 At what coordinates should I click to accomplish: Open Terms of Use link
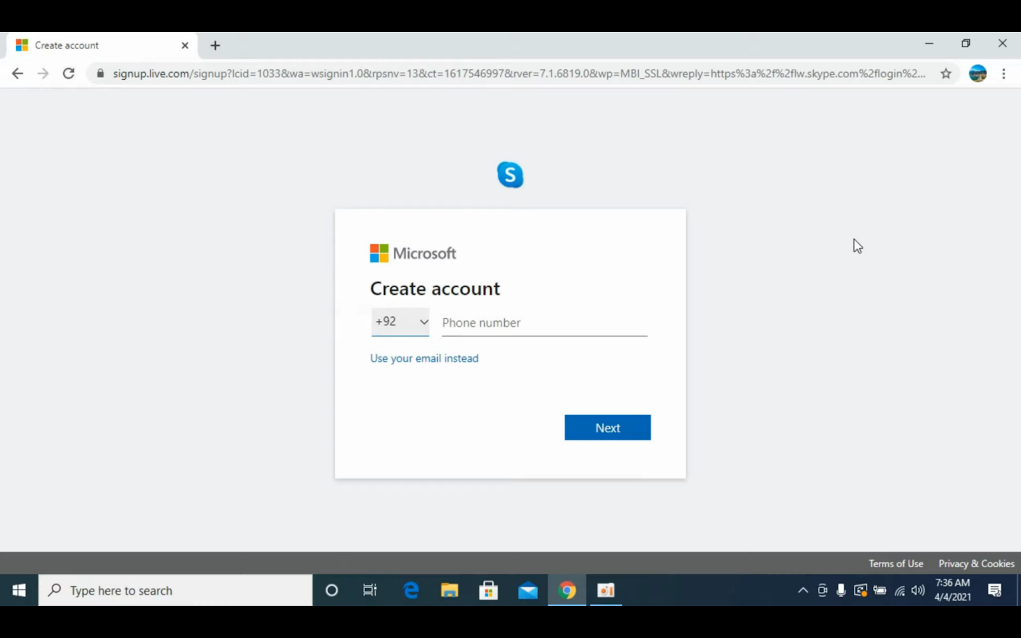coord(896,563)
